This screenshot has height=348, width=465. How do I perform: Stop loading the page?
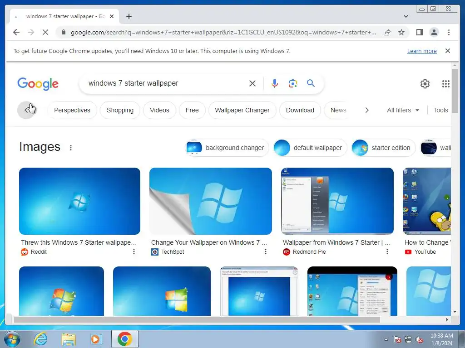point(45,32)
